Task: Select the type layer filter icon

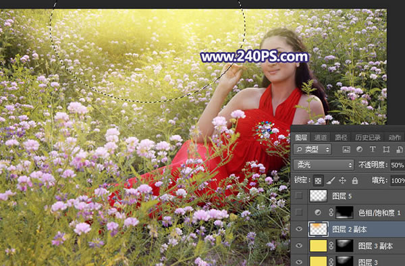Action: click(373, 149)
